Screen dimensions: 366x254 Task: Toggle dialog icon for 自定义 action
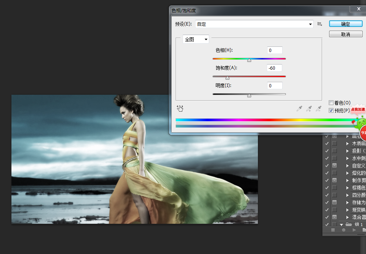tap(334, 166)
